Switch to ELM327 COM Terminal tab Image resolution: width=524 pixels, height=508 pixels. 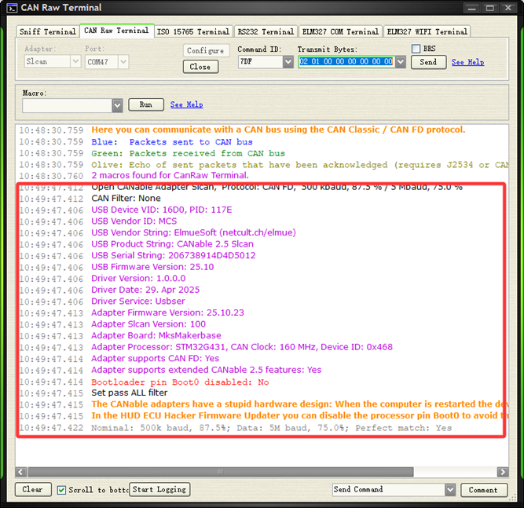pos(340,31)
